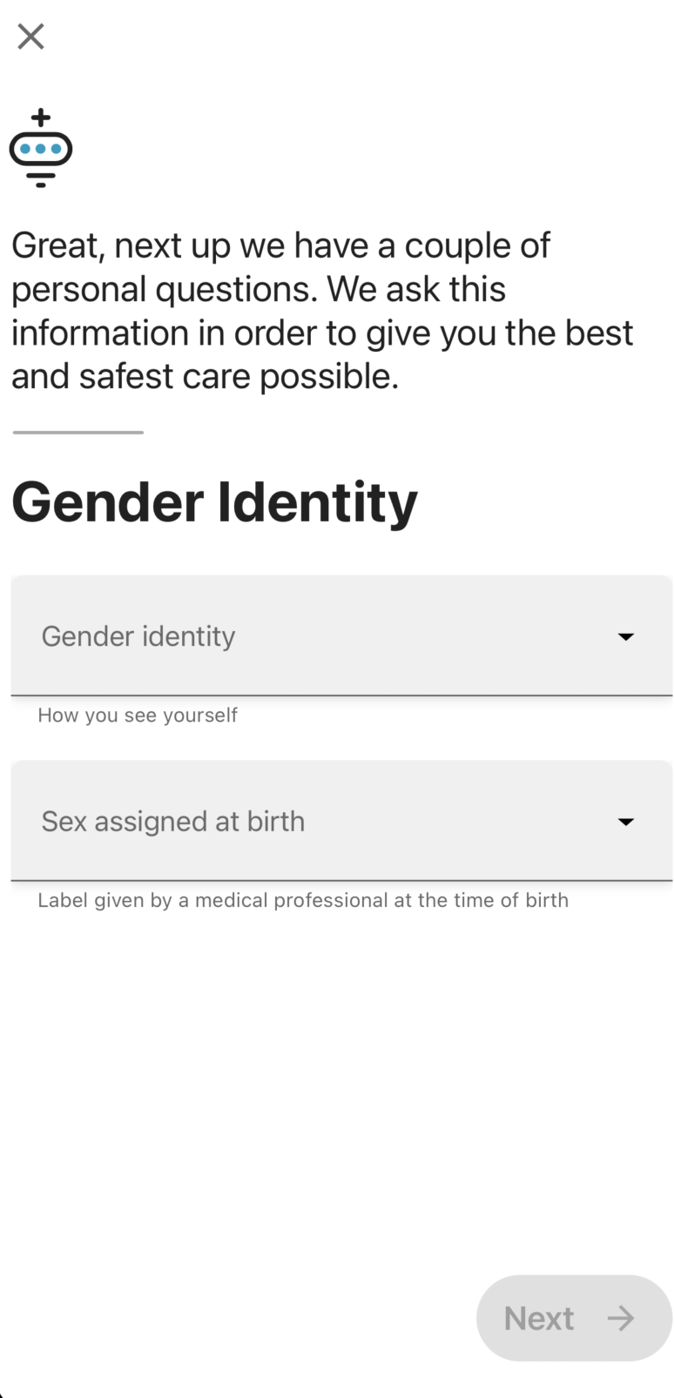Tap the right arrow inside Next button
The width and height of the screenshot is (674, 1398).
pos(621,1318)
